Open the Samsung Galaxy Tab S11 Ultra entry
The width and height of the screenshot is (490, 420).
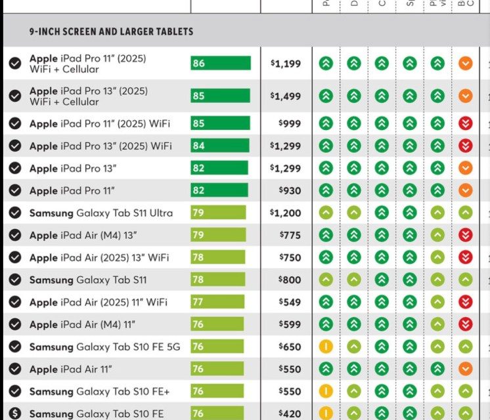pyautogui.click(x=101, y=213)
